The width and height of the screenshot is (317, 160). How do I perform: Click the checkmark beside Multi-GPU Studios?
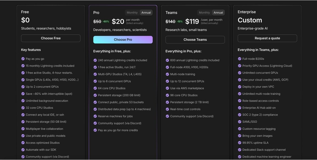(95, 74)
